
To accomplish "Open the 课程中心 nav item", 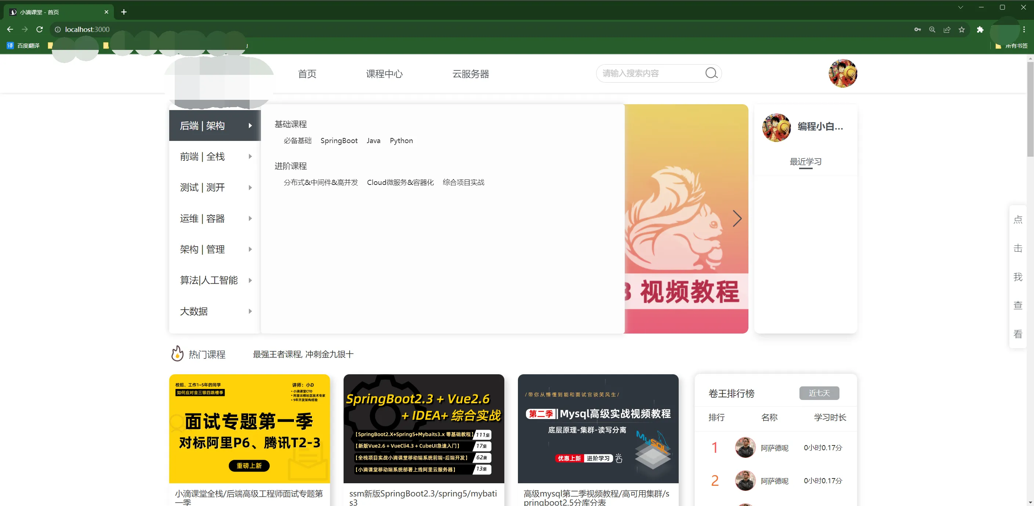I will coord(384,74).
